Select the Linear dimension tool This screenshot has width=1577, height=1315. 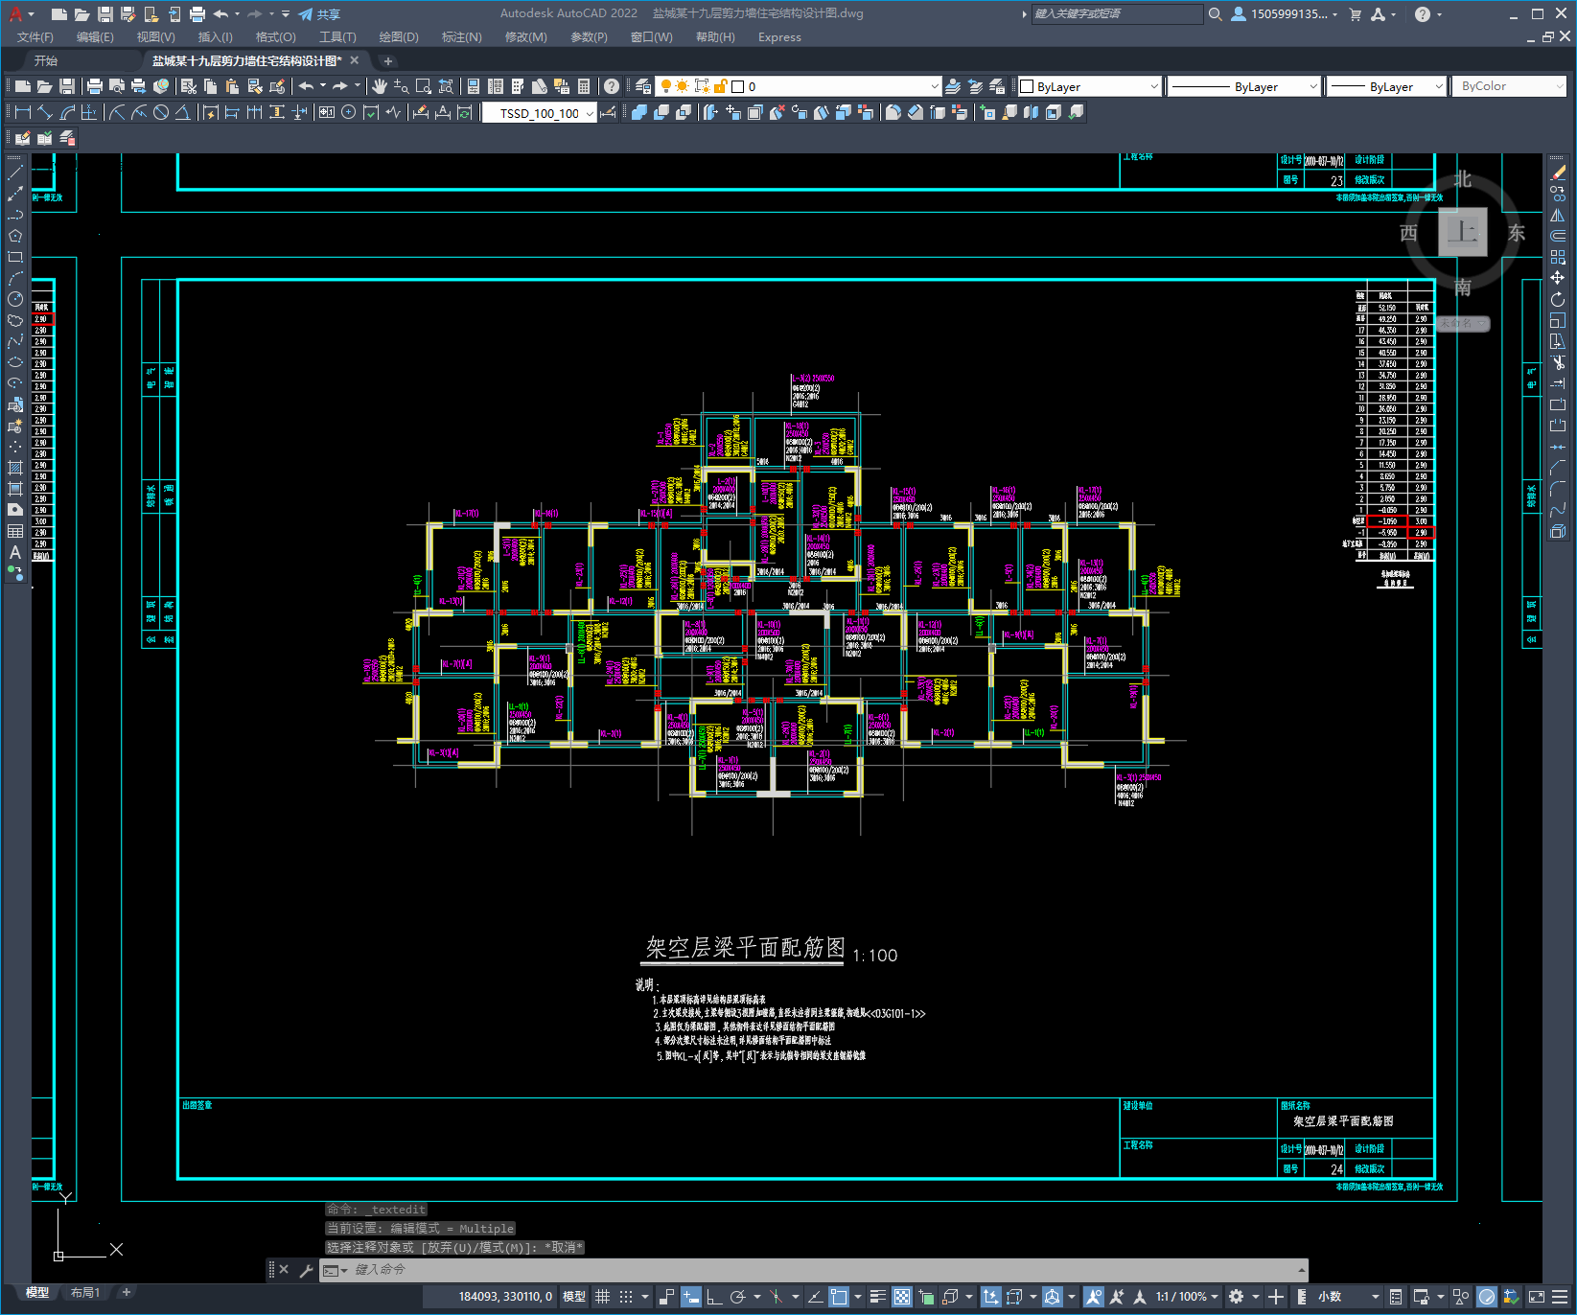[23, 112]
